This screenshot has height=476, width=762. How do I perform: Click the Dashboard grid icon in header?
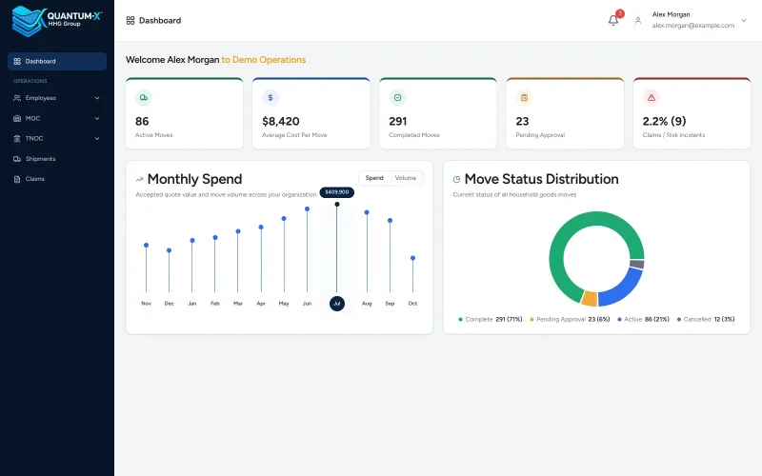pos(130,20)
